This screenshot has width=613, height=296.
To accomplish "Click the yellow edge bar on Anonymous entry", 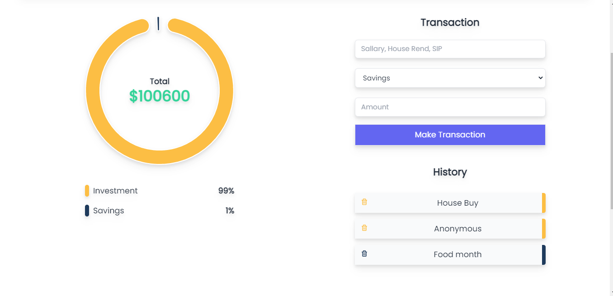I will [x=544, y=228].
